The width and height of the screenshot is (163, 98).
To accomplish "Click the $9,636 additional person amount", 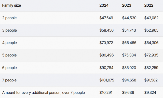I will 128,92.
